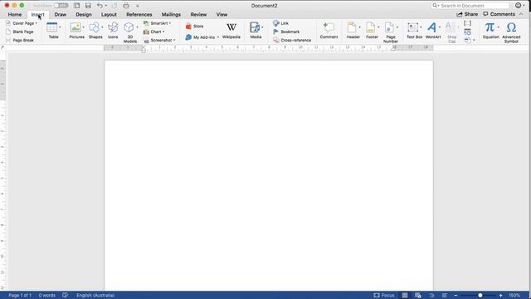Open the Mailings tab

(171, 14)
